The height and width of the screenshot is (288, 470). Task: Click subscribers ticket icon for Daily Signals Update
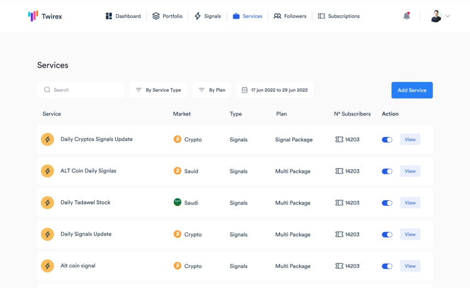point(339,235)
